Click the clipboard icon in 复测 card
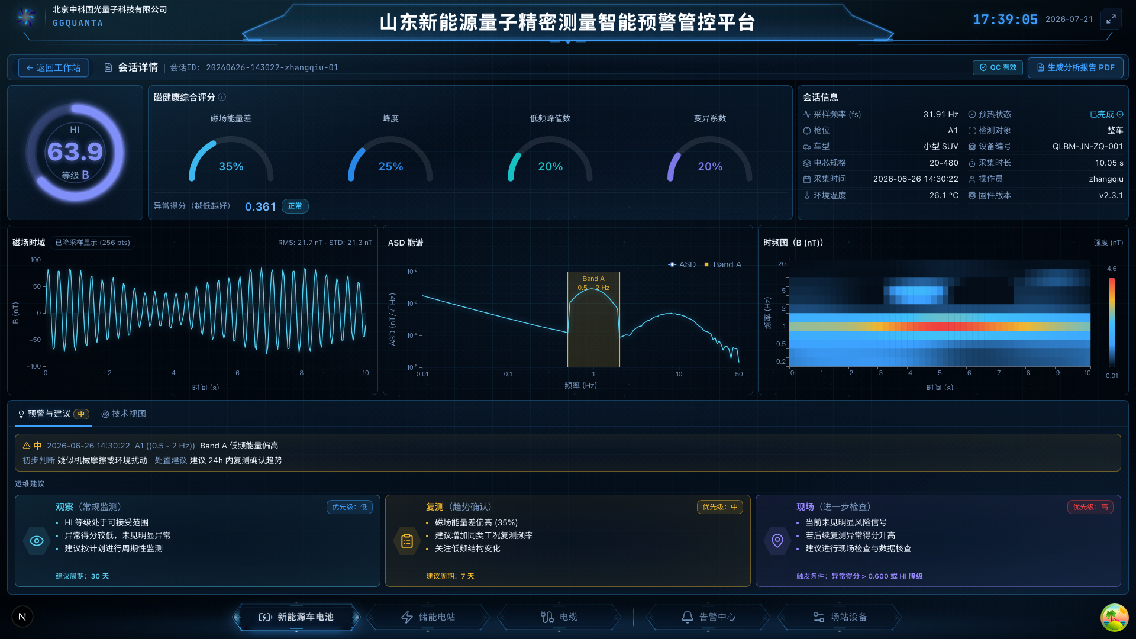 coord(407,541)
